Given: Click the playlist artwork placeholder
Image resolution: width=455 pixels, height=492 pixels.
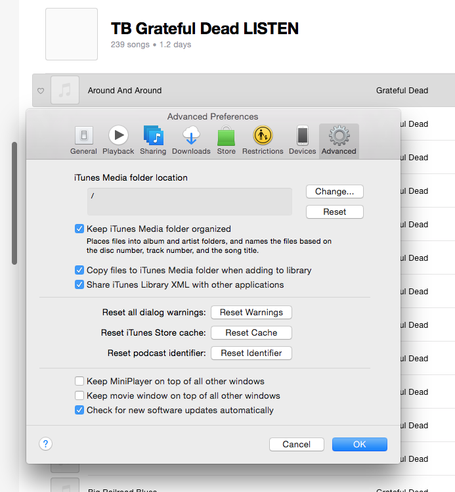Looking at the screenshot, I should [72, 34].
